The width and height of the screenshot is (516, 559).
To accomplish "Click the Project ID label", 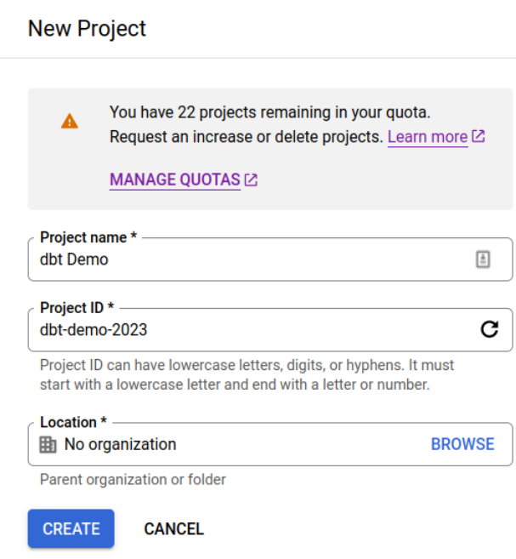I will (77, 307).
